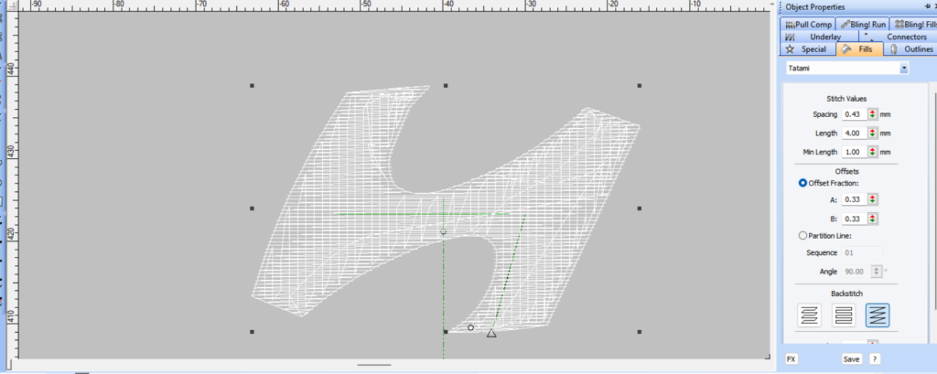Image resolution: width=937 pixels, height=374 pixels.
Task: Click the Offset A value field
Action: click(x=855, y=199)
